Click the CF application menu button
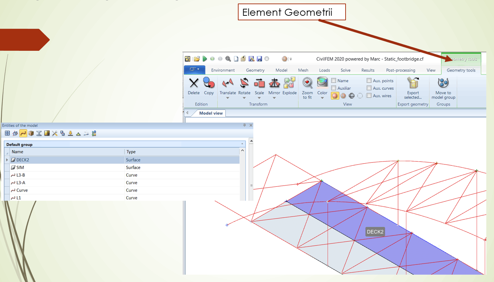The width and height of the screenshot is (494, 282). click(194, 70)
